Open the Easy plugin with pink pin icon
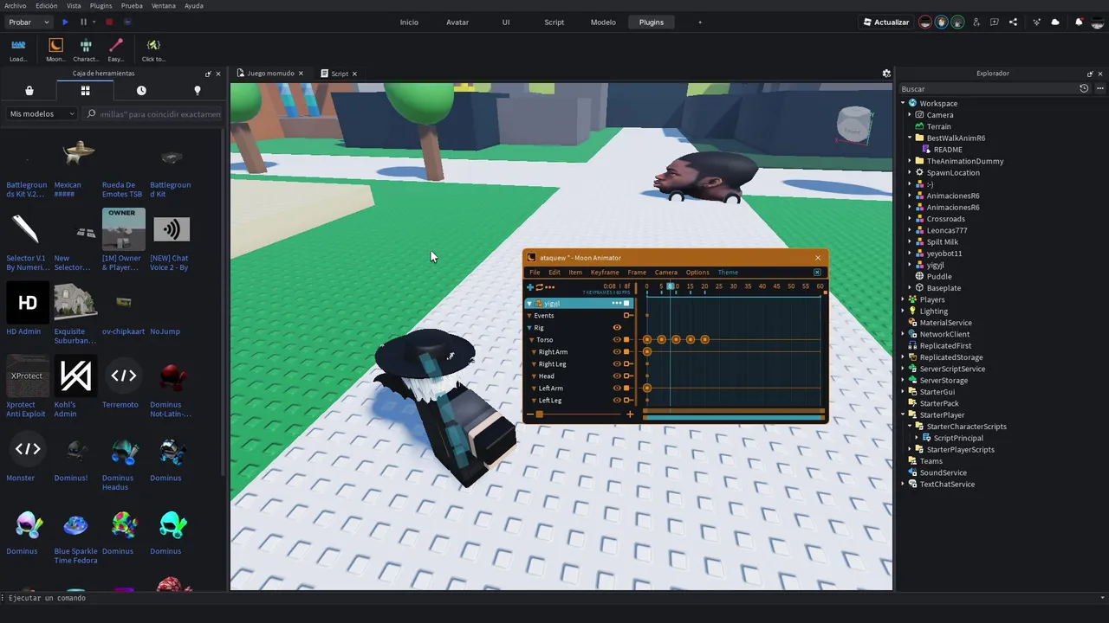 coord(116,49)
